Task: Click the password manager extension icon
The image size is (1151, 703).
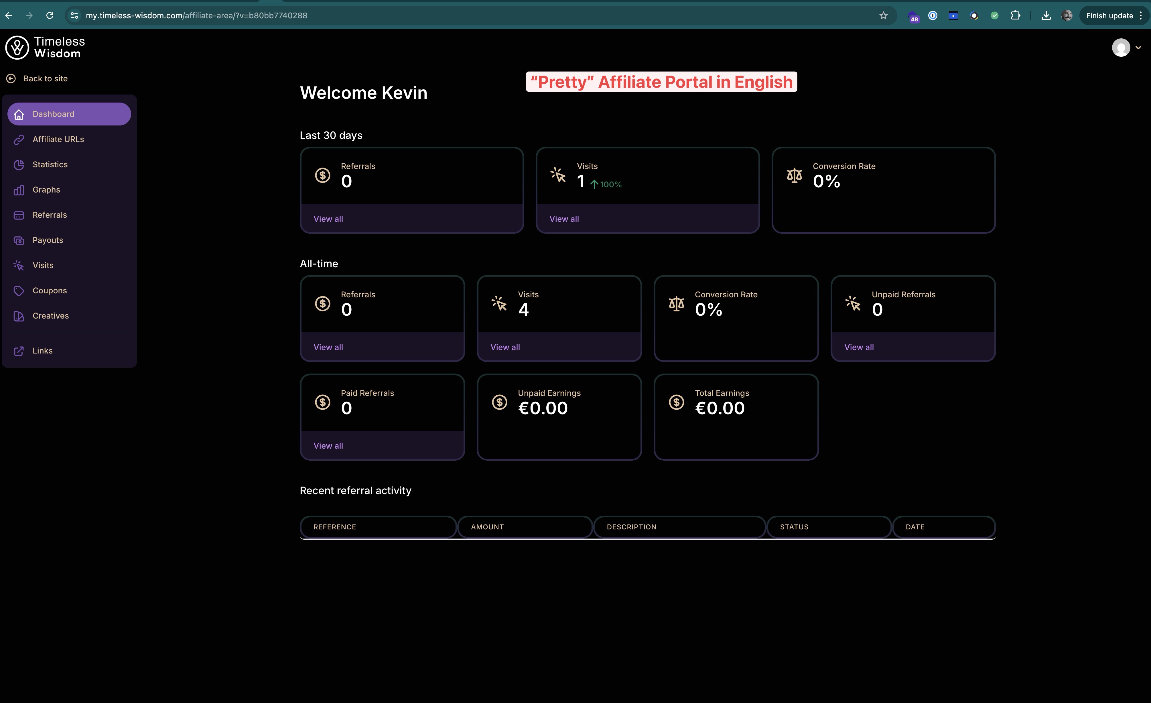Action: point(933,15)
